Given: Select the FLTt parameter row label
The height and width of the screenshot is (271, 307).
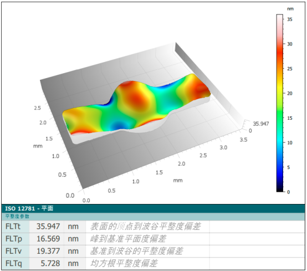Looking at the screenshot, I should [x=13, y=226].
